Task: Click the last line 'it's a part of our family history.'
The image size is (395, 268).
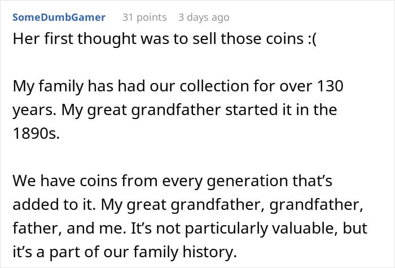Action: coord(125,252)
